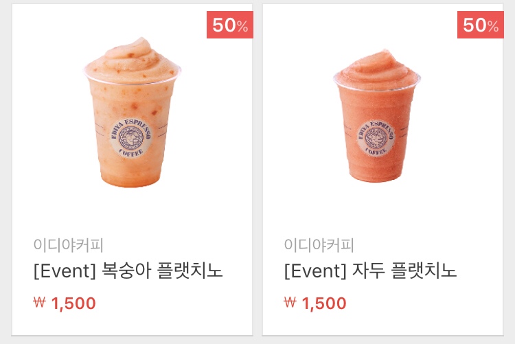Tap the 50% badge on peach flatccino card
This screenshot has height=344, width=515.
230,25
